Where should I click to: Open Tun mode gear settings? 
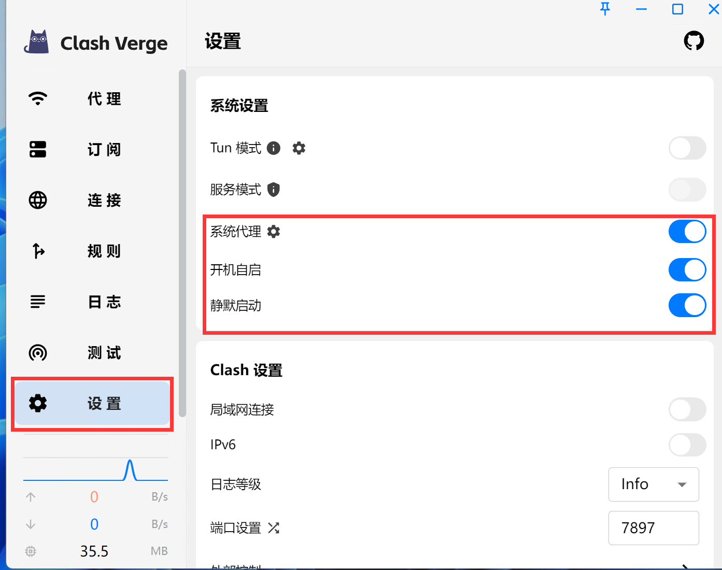point(299,148)
